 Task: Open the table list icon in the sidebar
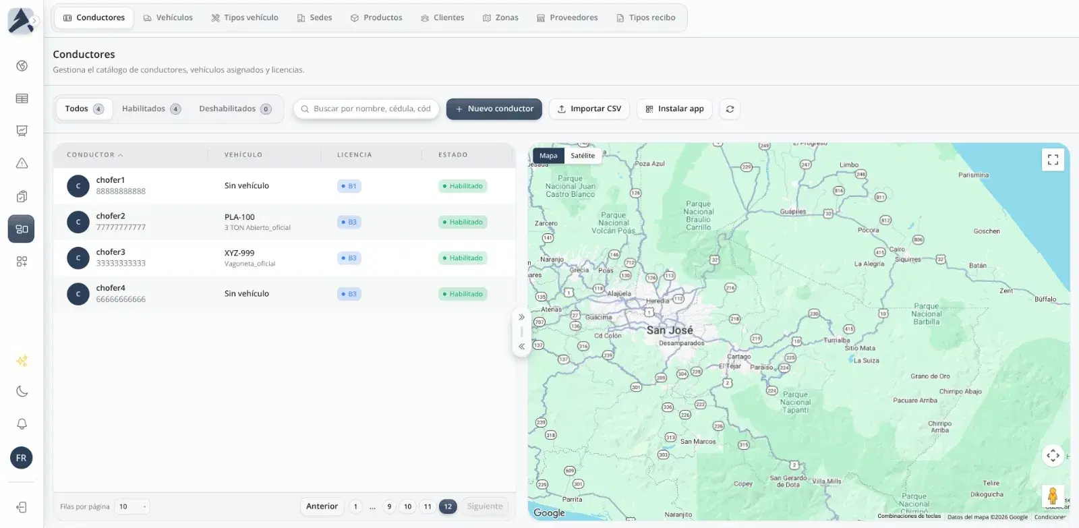tap(22, 98)
